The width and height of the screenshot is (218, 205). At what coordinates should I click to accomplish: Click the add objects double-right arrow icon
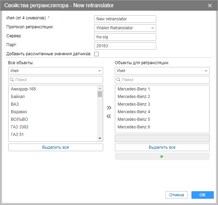coord(109,108)
